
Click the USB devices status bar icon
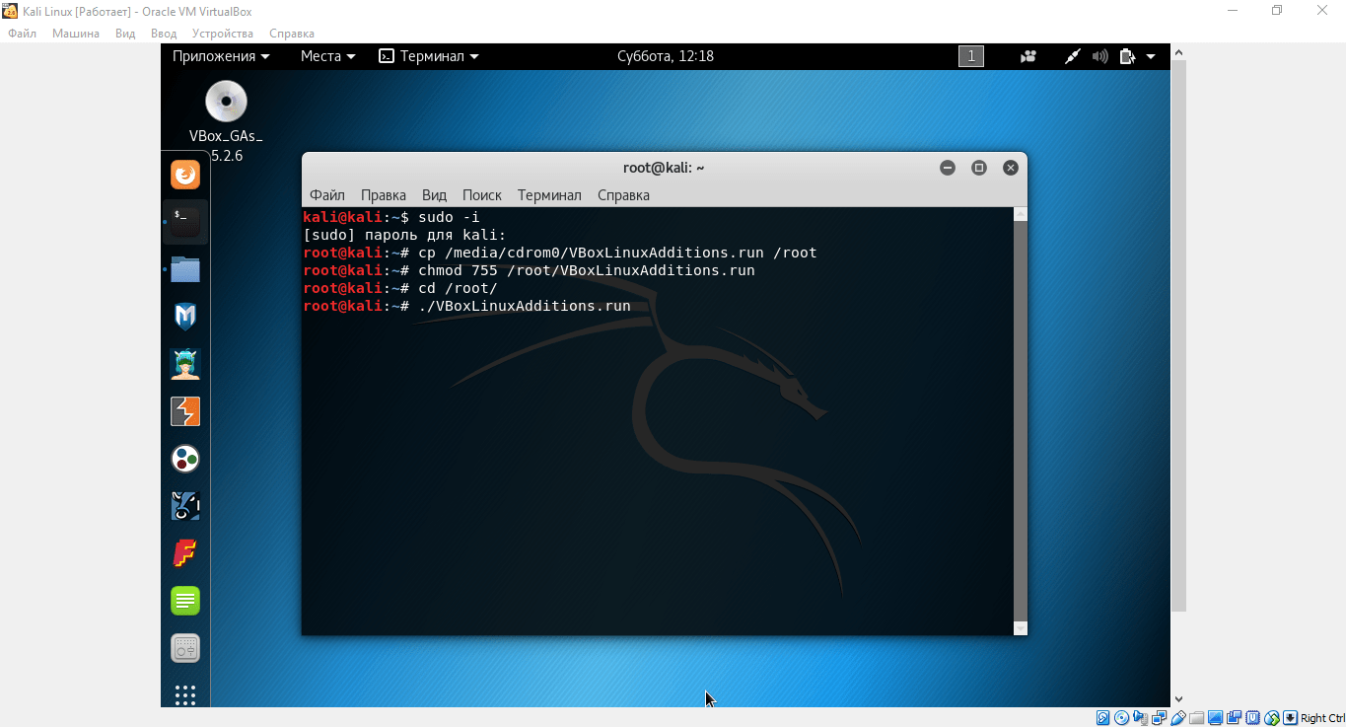click(1178, 718)
